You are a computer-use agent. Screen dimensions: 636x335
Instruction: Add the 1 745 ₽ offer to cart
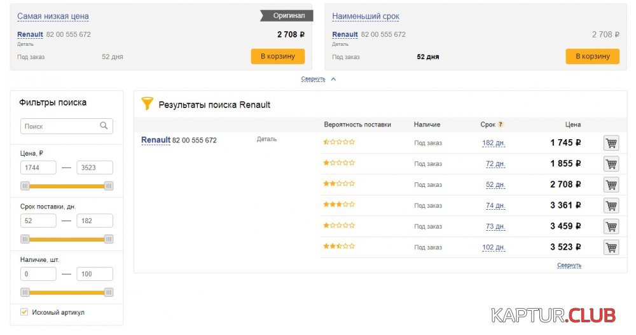(x=611, y=143)
